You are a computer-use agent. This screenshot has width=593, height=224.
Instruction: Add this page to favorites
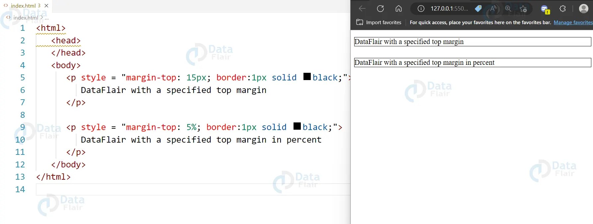point(523,9)
